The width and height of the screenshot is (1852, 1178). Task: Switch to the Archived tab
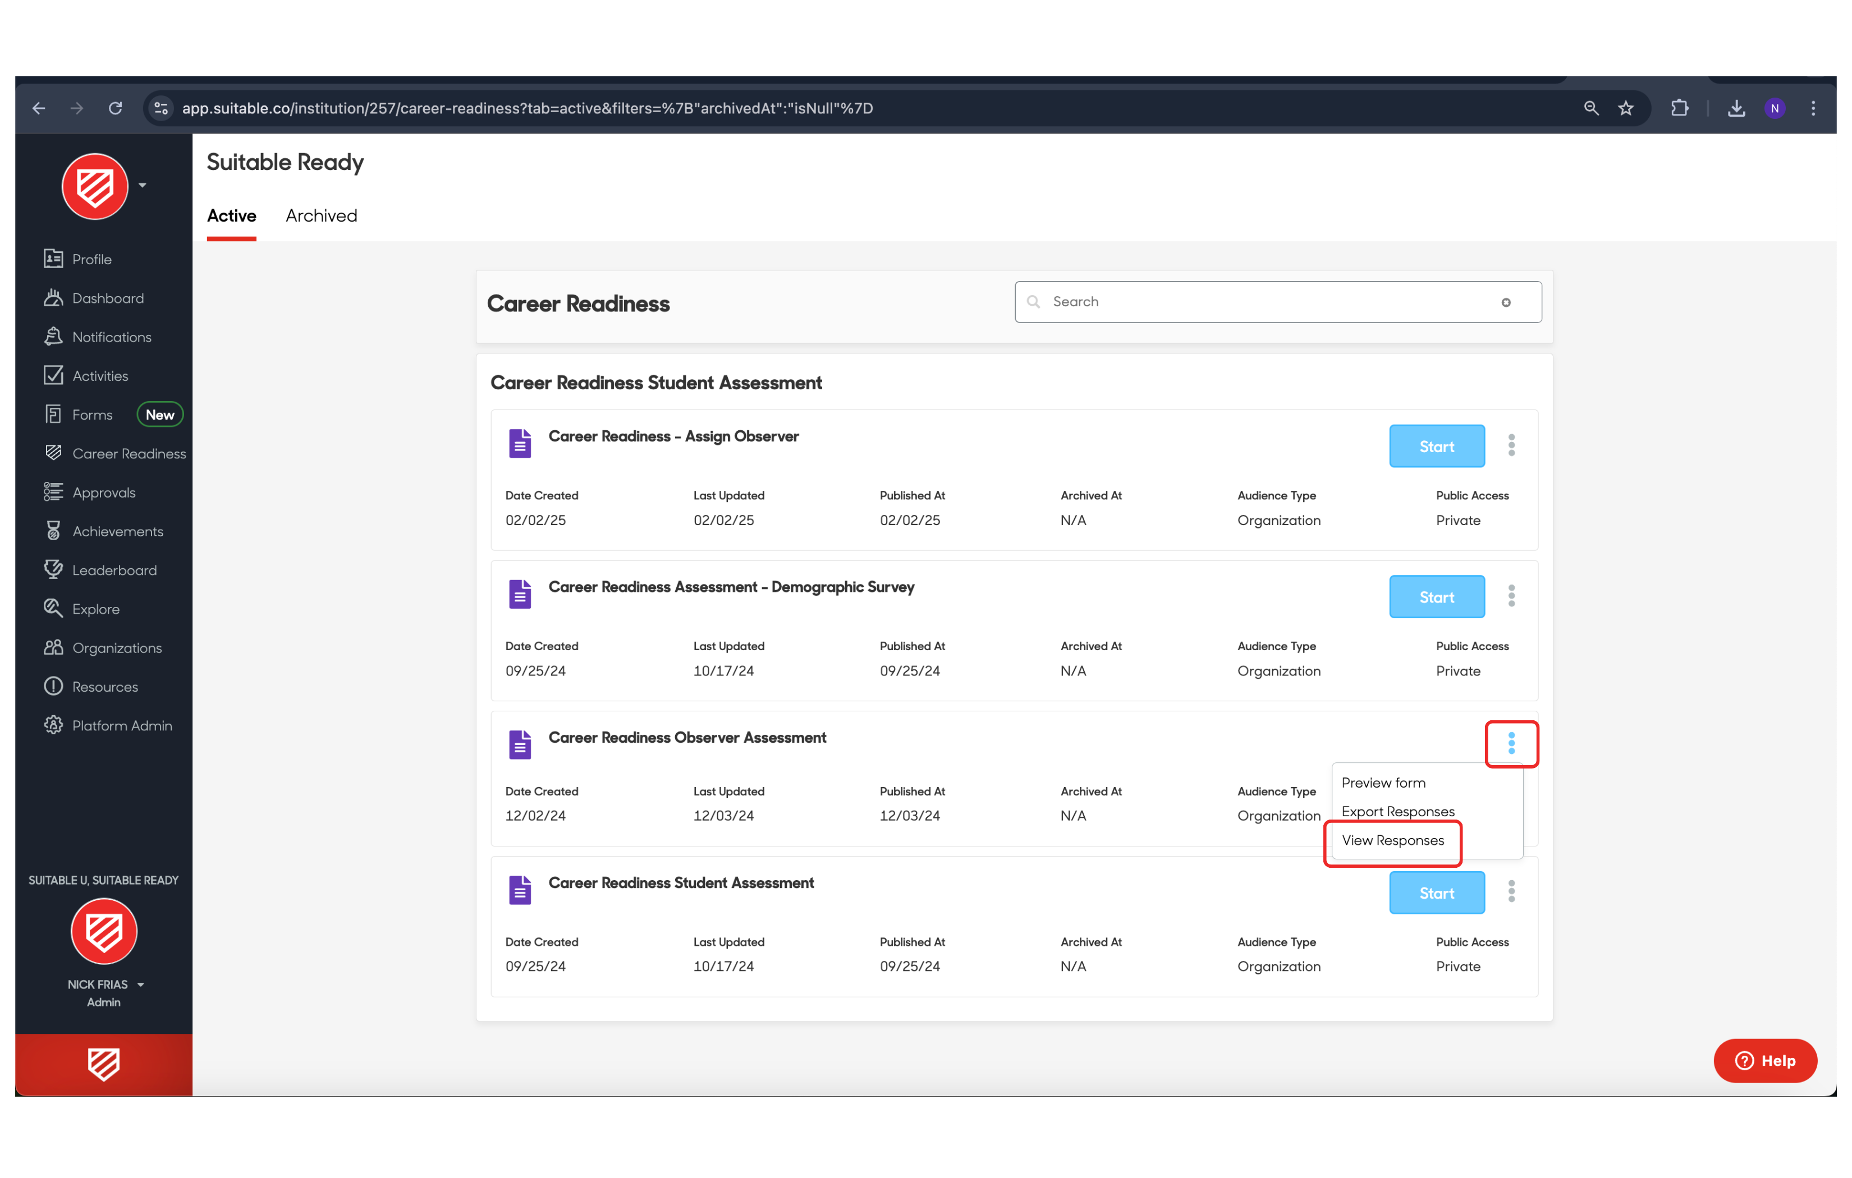click(322, 216)
